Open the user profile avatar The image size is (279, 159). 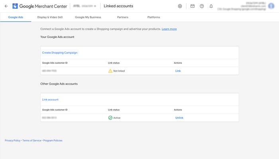tap(271, 6)
